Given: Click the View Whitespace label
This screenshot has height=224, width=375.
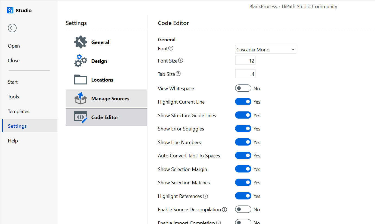Looking at the screenshot, I should (176, 88).
